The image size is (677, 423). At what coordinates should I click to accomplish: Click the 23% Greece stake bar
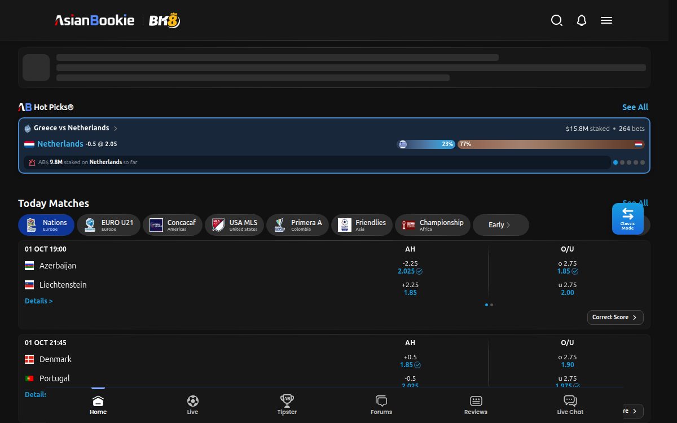[x=426, y=144]
